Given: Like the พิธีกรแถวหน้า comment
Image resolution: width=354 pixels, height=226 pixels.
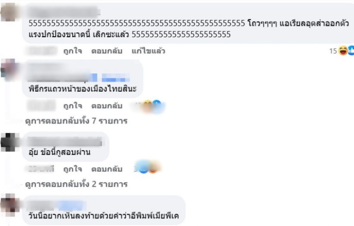Looking at the screenshot, I should pyautogui.click(x=73, y=106).
